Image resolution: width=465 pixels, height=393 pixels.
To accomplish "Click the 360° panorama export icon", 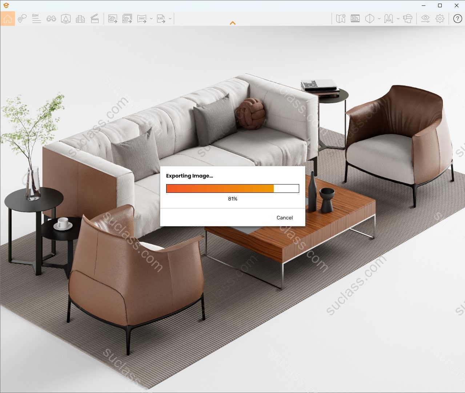I will 142,19.
